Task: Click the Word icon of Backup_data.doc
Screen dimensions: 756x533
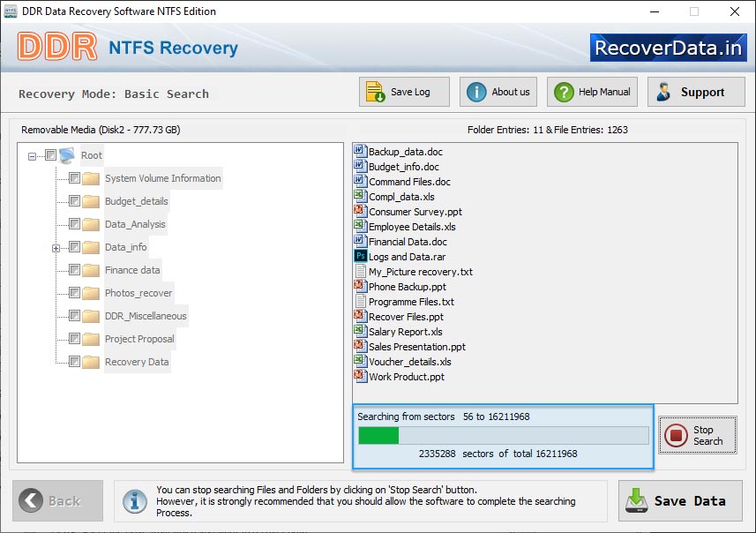Action: [x=360, y=151]
